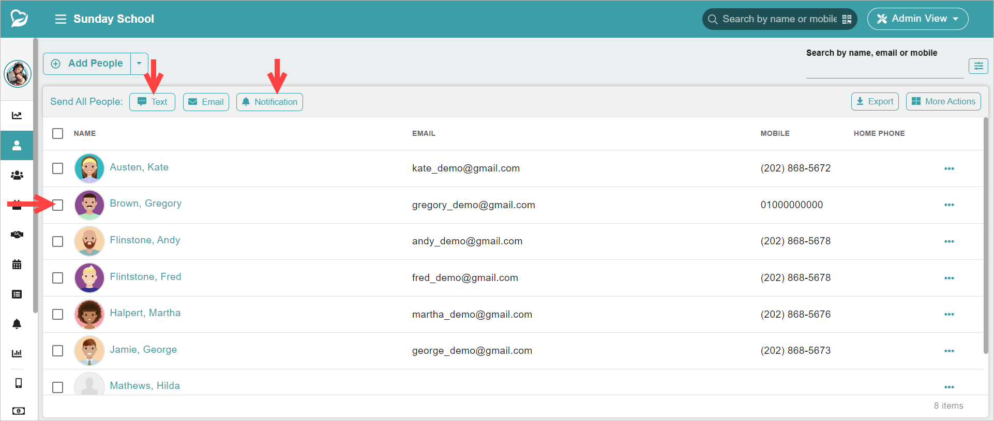This screenshot has height=421, width=994.
Task: Select the checkbox for Halpert, Martha
Action: [x=58, y=314]
